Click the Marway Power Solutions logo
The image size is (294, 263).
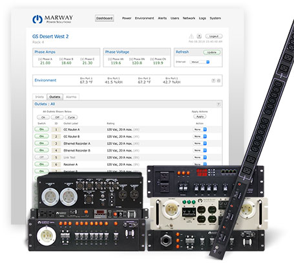[52, 19]
